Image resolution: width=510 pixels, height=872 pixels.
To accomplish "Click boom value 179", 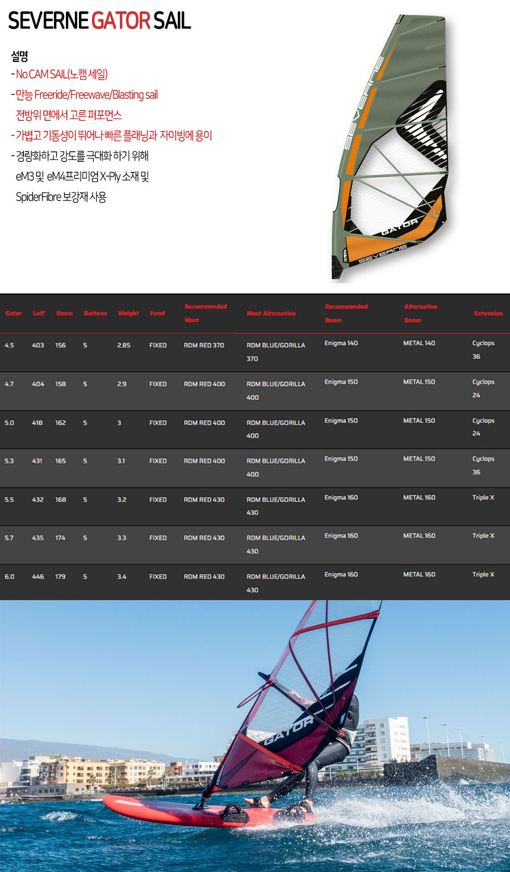I will point(60,576).
